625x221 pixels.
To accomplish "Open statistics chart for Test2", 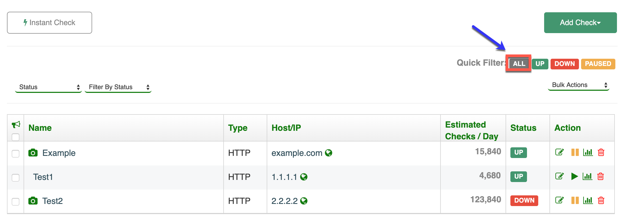I will pyautogui.click(x=588, y=200).
